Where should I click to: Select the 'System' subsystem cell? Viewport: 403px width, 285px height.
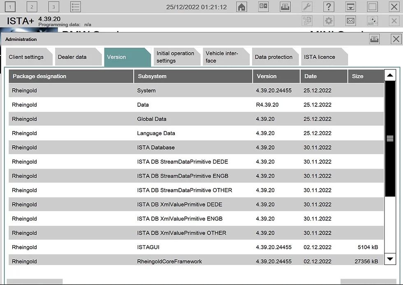[x=146, y=91]
